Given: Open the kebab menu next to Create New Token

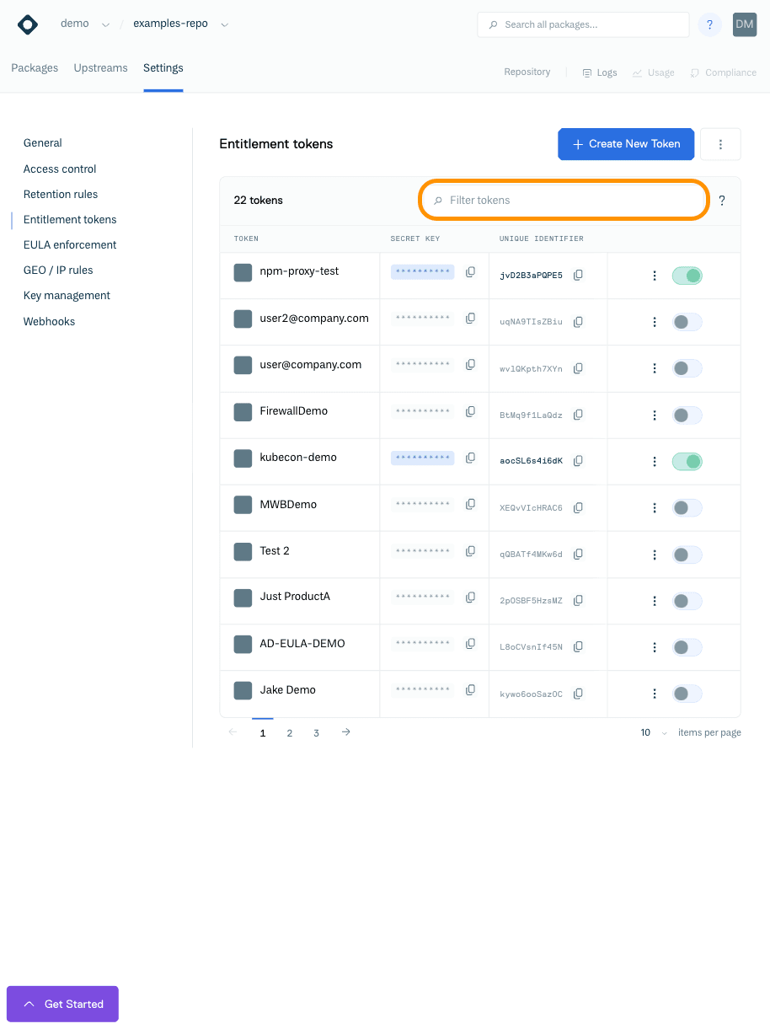Looking at the screenshot, I should pyautogui.click(x=720, y=144).
